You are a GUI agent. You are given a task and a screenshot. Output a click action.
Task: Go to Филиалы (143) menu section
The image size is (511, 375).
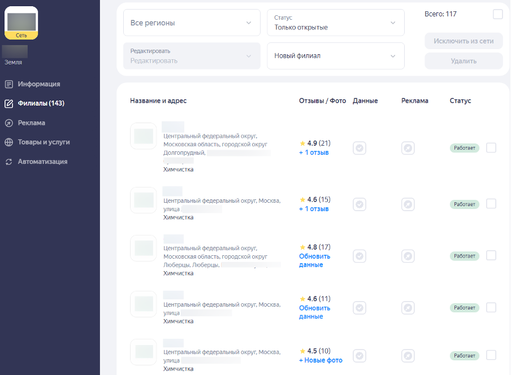tap(41, 103)
